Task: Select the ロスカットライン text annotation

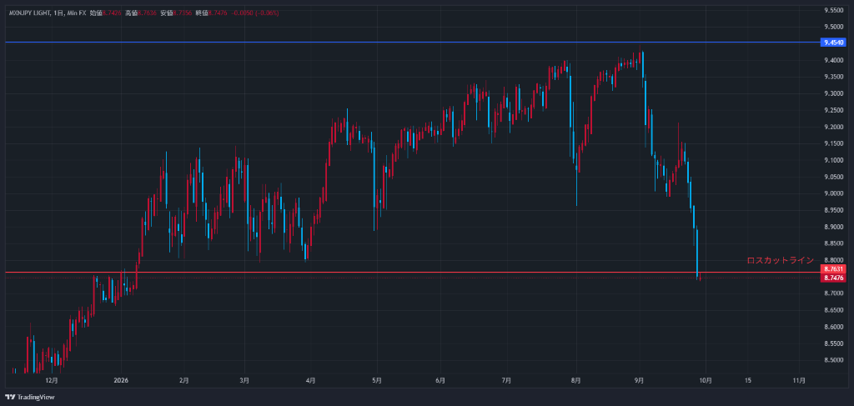Action: [780, 261]
